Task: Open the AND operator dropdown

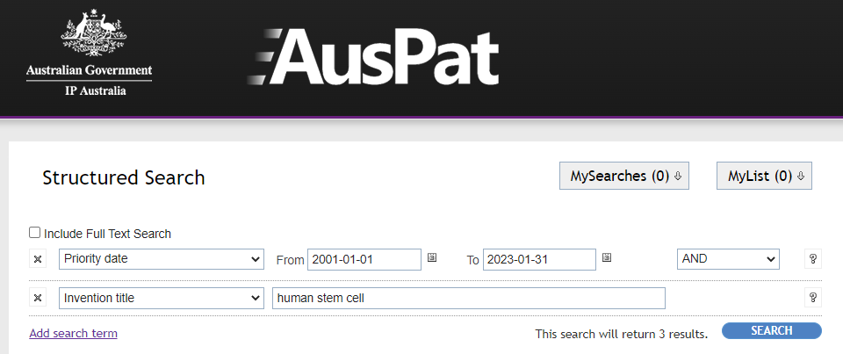Action: 728,259
